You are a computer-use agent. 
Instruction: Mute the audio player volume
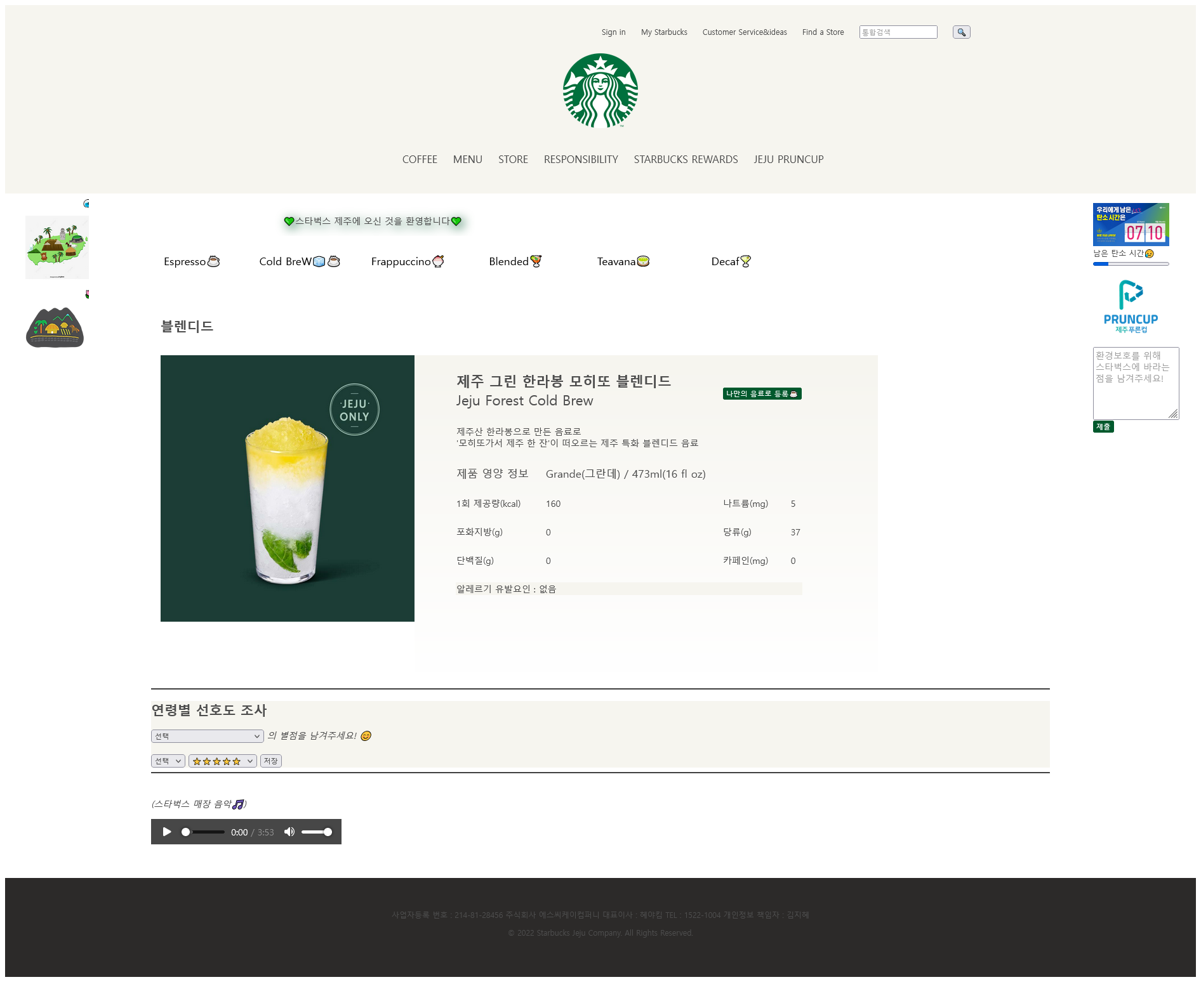289,832
